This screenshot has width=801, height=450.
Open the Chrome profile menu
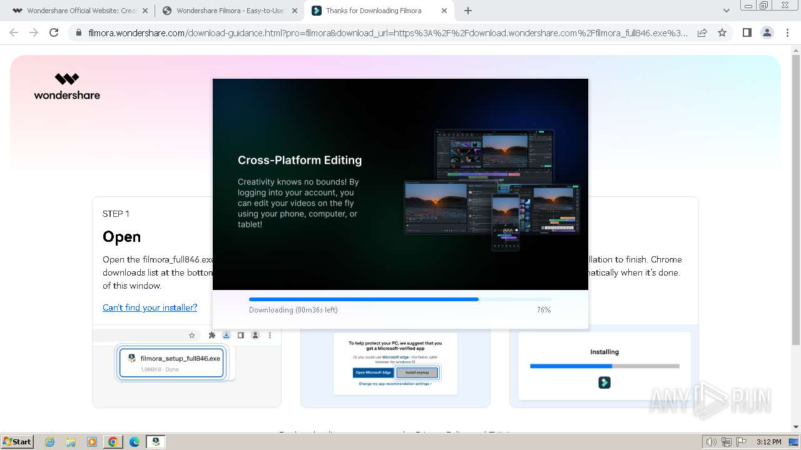[767, 32]
